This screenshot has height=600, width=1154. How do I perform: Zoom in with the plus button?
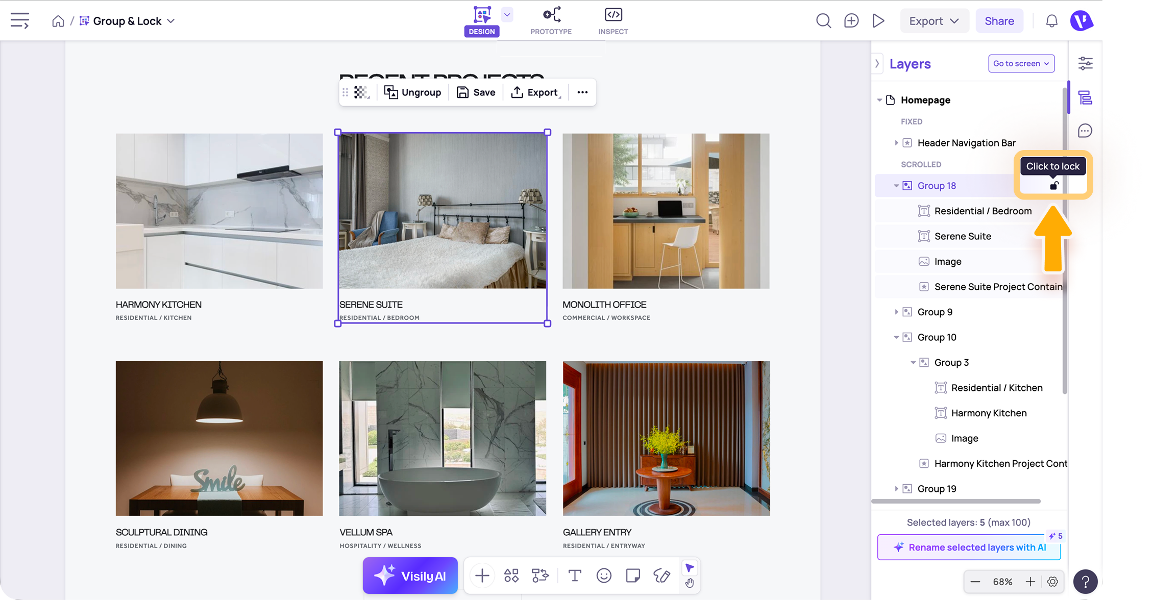tap(1030, 582)
